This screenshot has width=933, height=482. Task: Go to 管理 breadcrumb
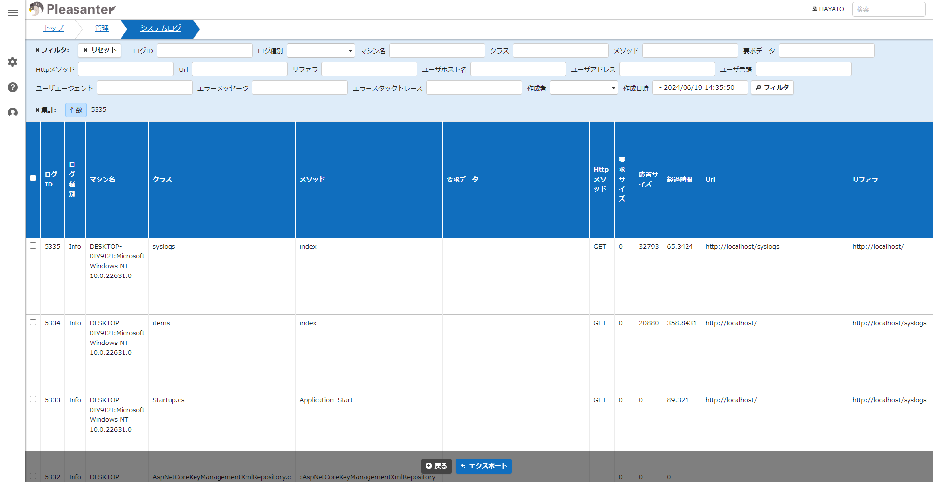[x=102, y=28]
